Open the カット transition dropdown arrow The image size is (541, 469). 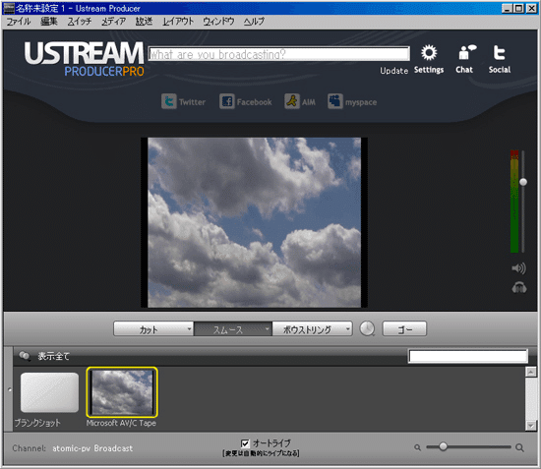[189, 328]
